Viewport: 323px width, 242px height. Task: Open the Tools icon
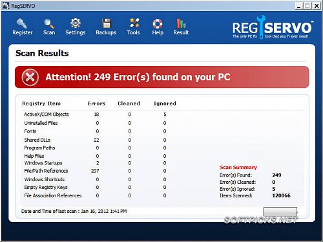(134, 23)
